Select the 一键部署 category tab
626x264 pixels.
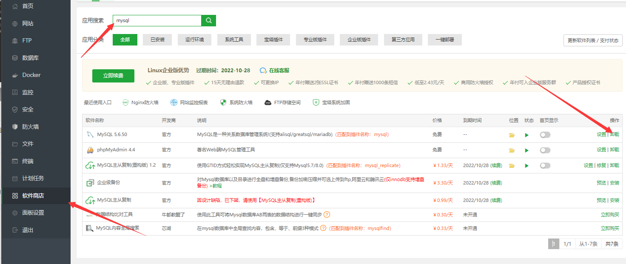coord(444,40)
